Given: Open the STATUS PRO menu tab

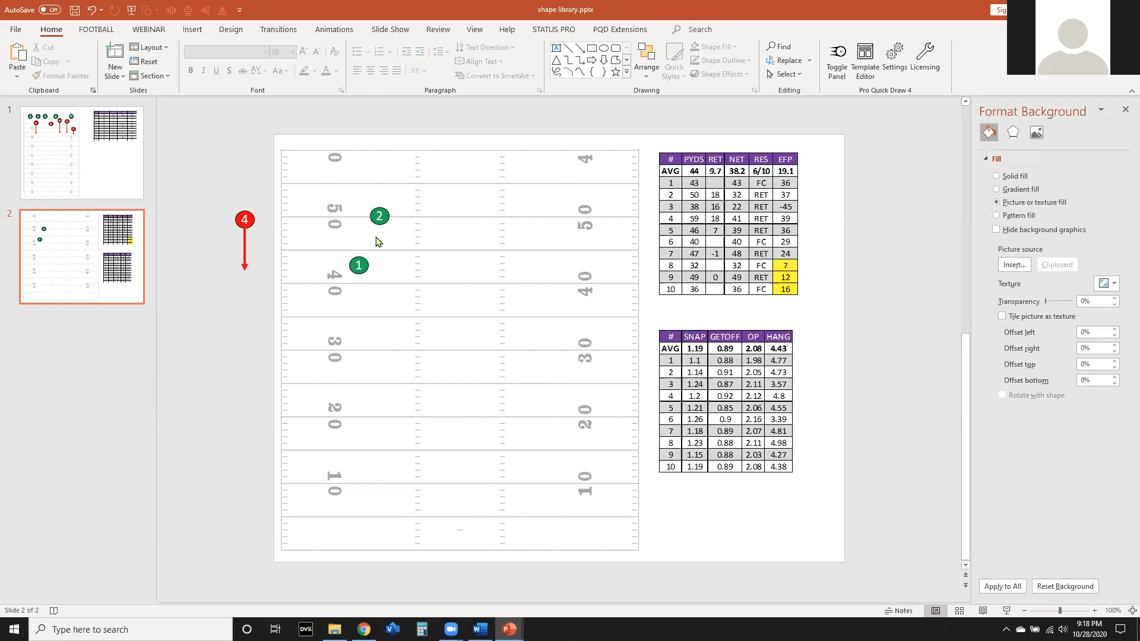Looking at the screenshot, I should [x=553, y=29].
